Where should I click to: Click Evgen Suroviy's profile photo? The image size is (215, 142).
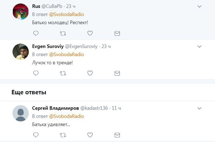21,51
